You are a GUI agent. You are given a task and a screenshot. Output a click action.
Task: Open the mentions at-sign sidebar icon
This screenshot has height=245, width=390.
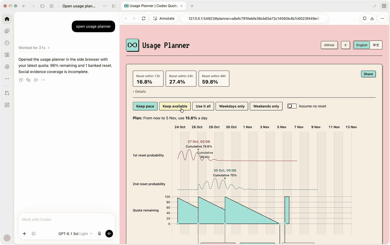(x=7, y=67)
